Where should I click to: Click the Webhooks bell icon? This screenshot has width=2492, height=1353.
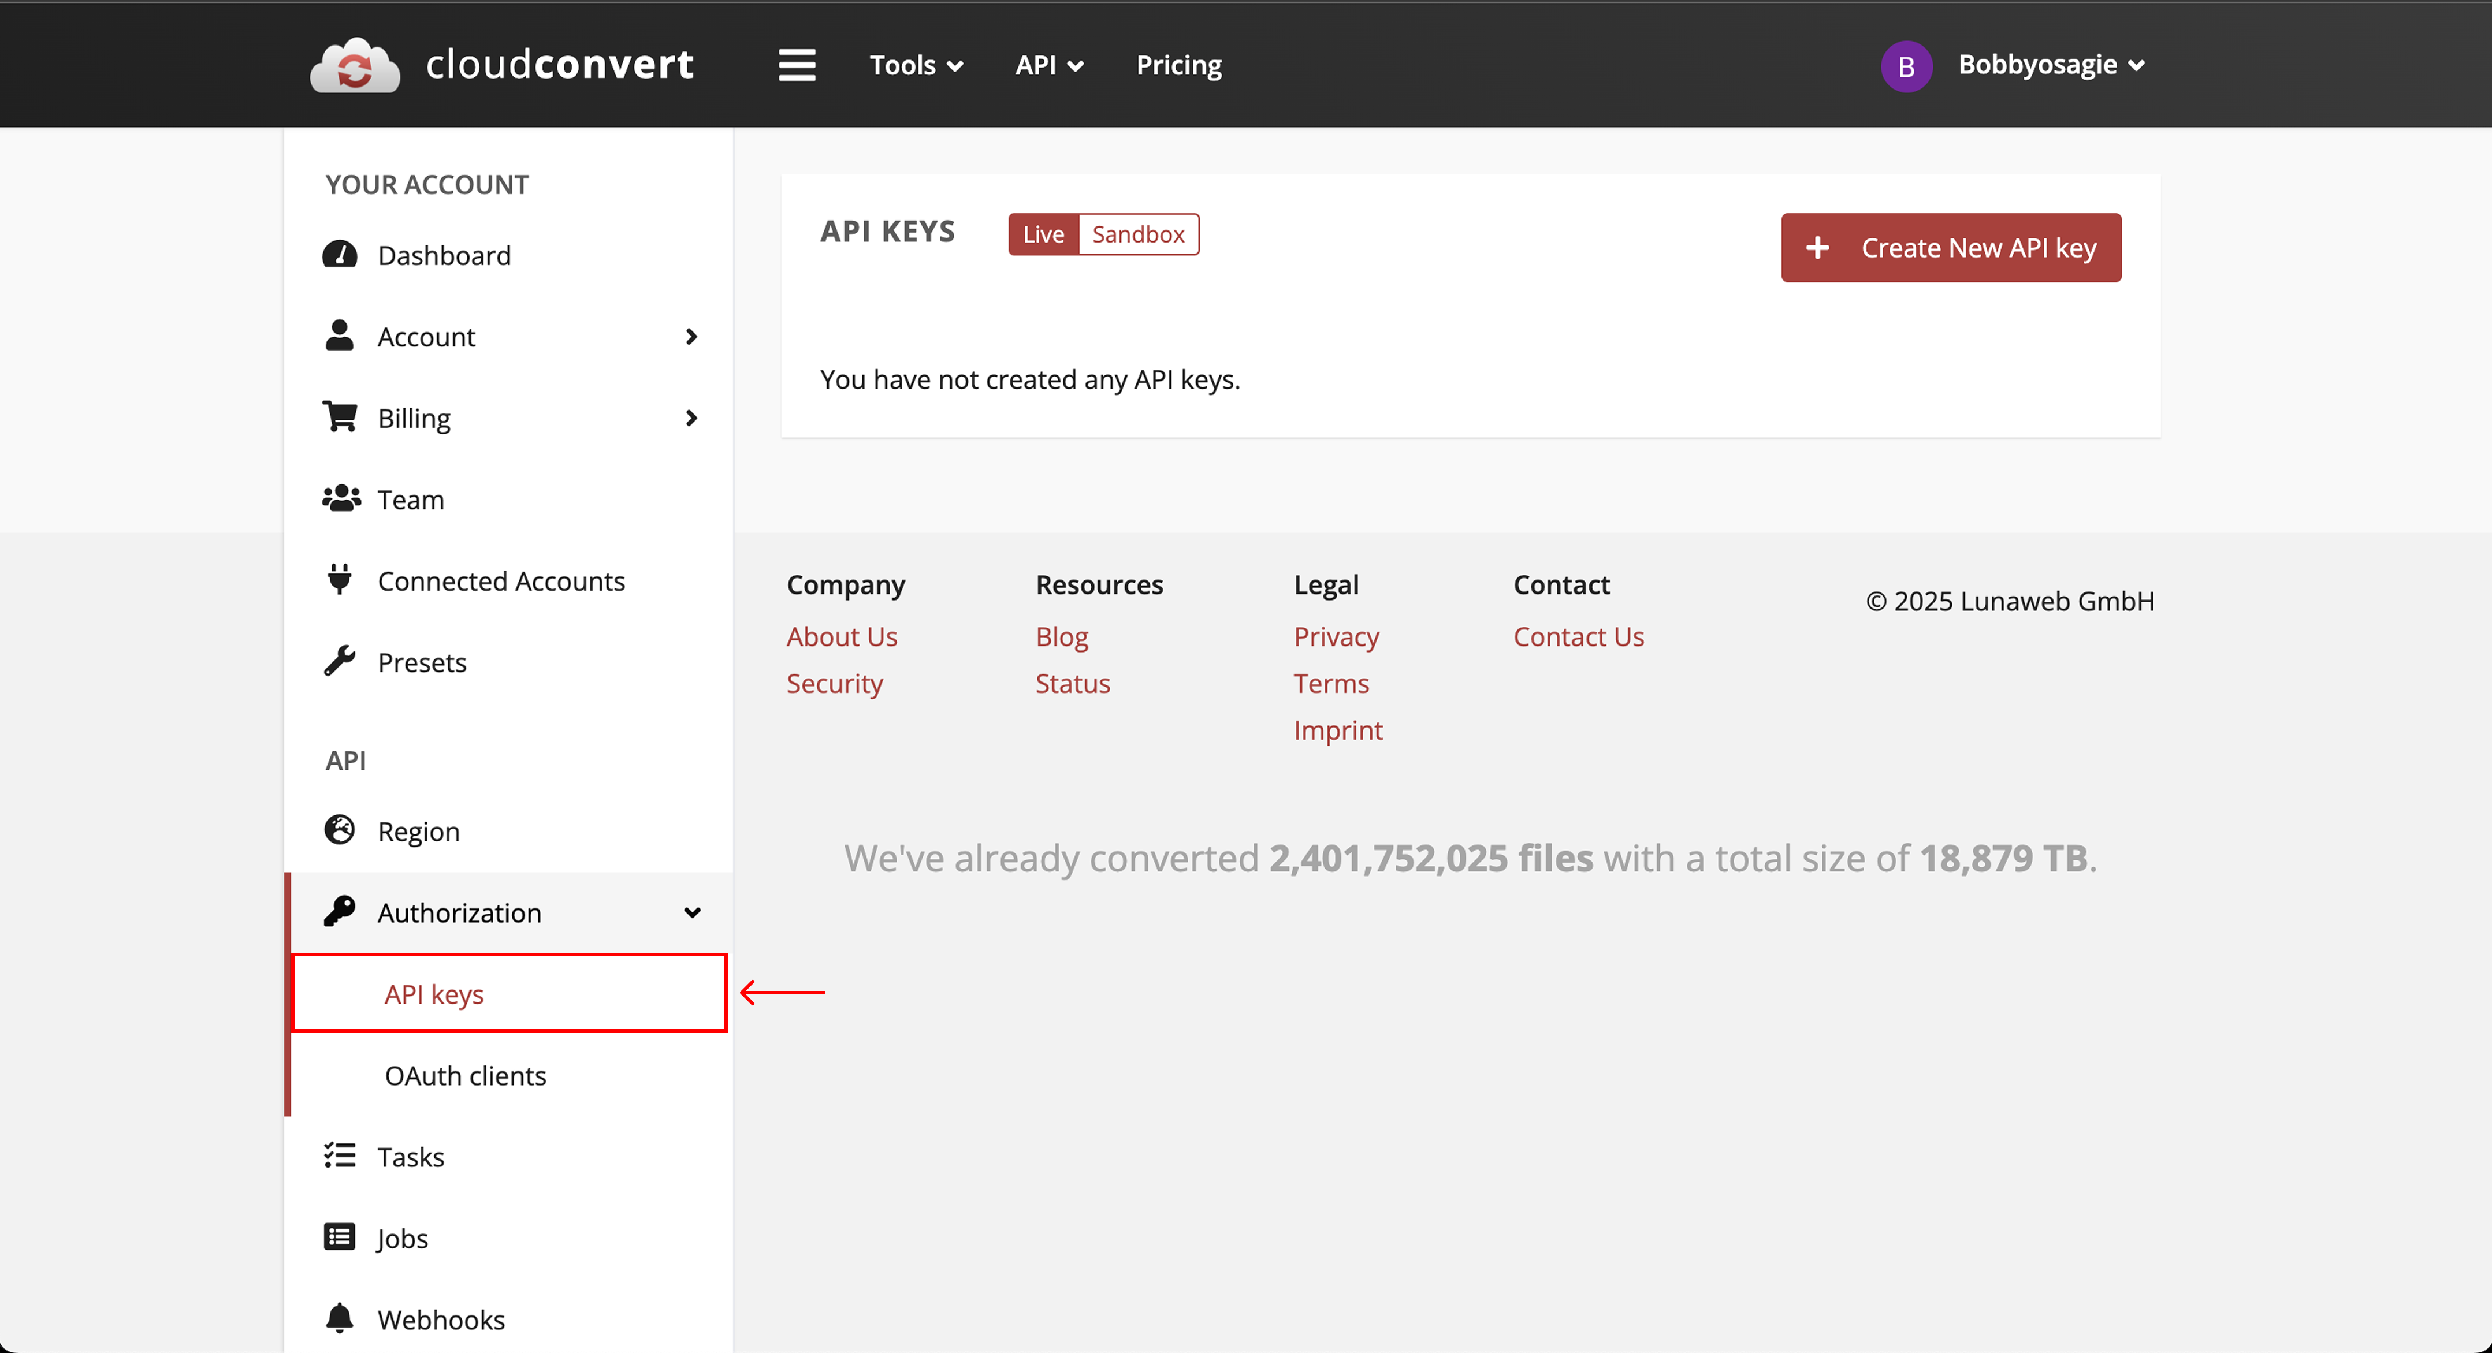pos(340,1318)
